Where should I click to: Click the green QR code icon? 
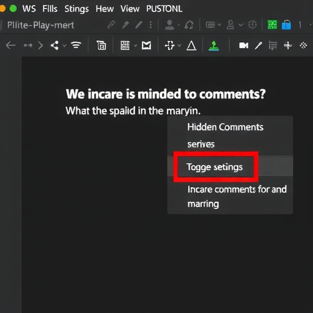[x=272, y=25]
